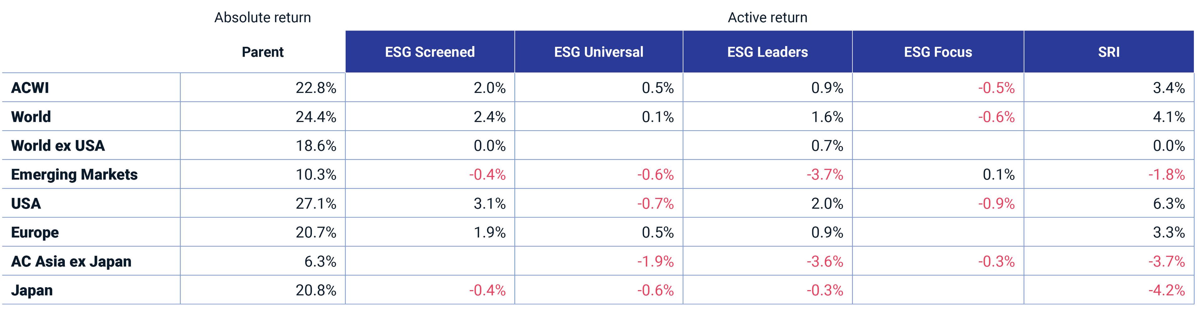This screenshot has height=311, width=1202.
Task: Click the AC Asia ex Japan row label
Action: point(71,261)
